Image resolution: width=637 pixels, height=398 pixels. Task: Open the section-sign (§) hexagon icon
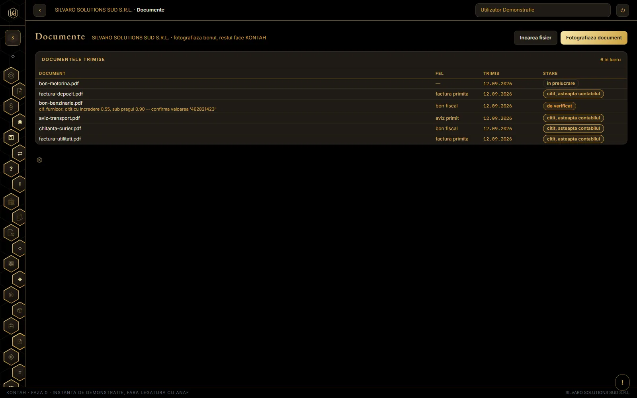[11, 106]
